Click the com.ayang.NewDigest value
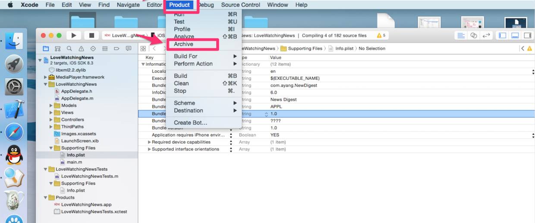535x223 pixels. [293, 85]
